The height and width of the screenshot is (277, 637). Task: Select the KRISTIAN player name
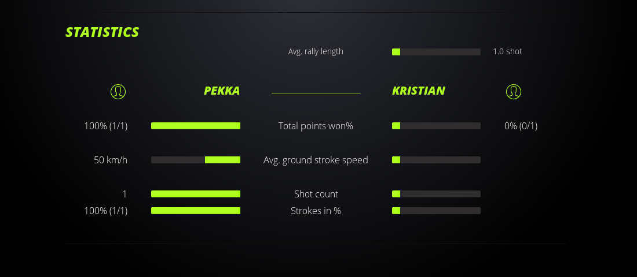419,91
